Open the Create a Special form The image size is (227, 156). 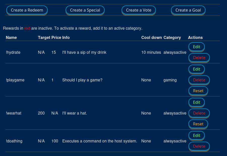click(x=85, y=10)
